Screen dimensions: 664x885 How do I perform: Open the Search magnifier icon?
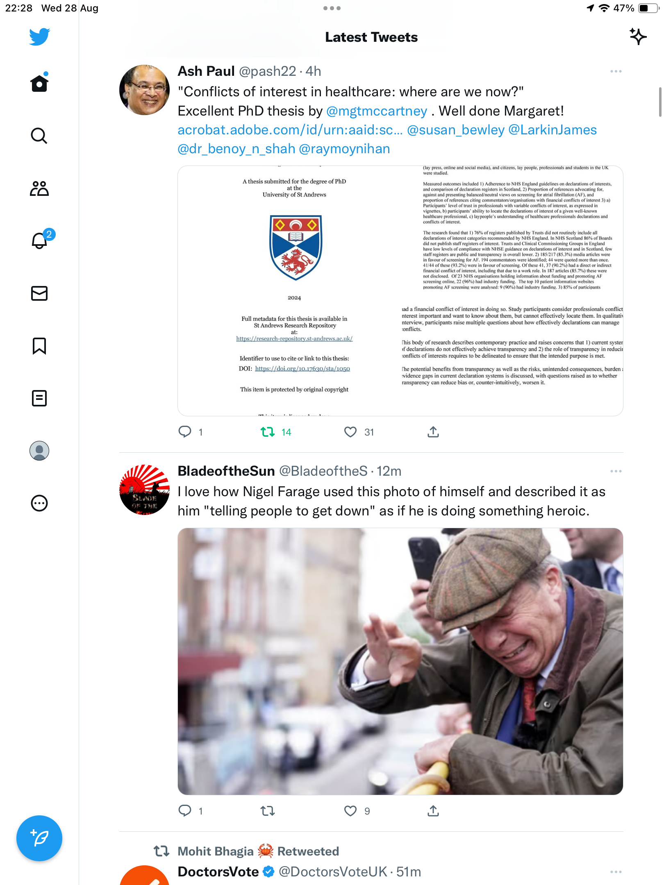coord(39,136)
